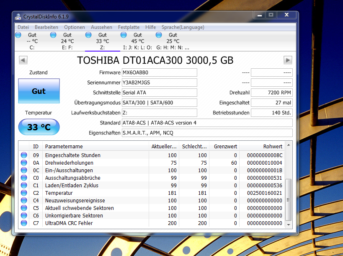Click the Betriebsstunden value 140 Std.
The height and width of the screenshot is (256, 343).
tap(272, 113)
